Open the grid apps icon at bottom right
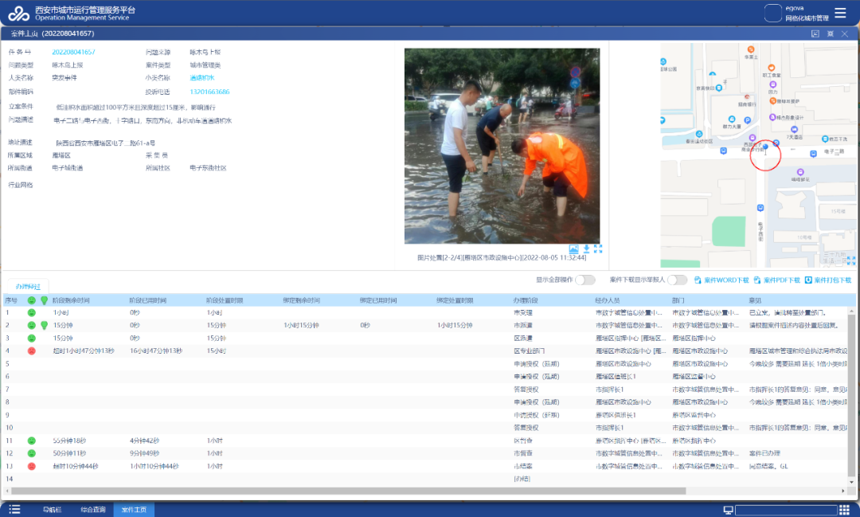The height and width of the screenshot is (517, 860). pyautogui.click(x=845, y=510)
